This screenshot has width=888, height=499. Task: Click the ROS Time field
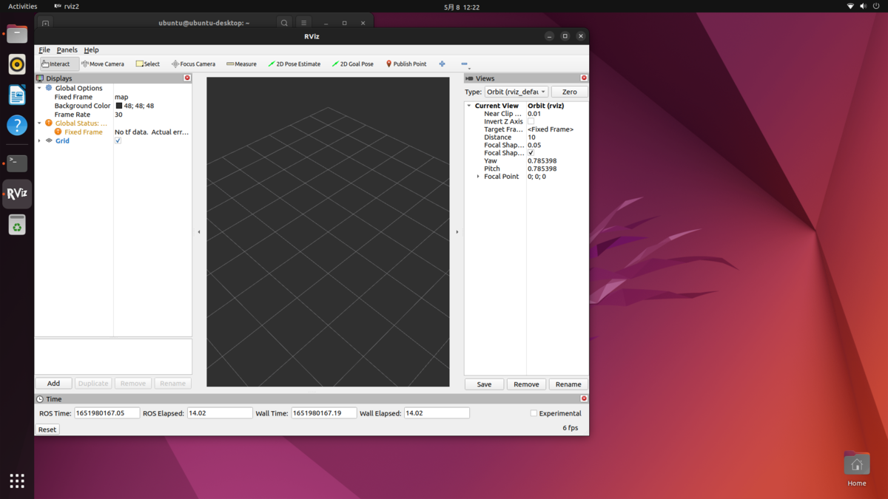click(x=107, y=413)
